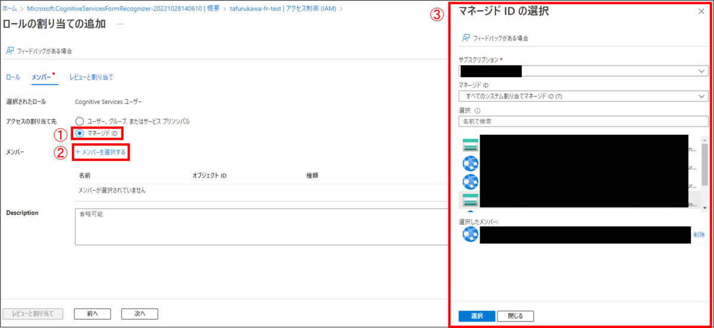Click the scrollbar down arrow in the identity list
This screenshot has width=714, height=328.
click(x=705, y=208)
